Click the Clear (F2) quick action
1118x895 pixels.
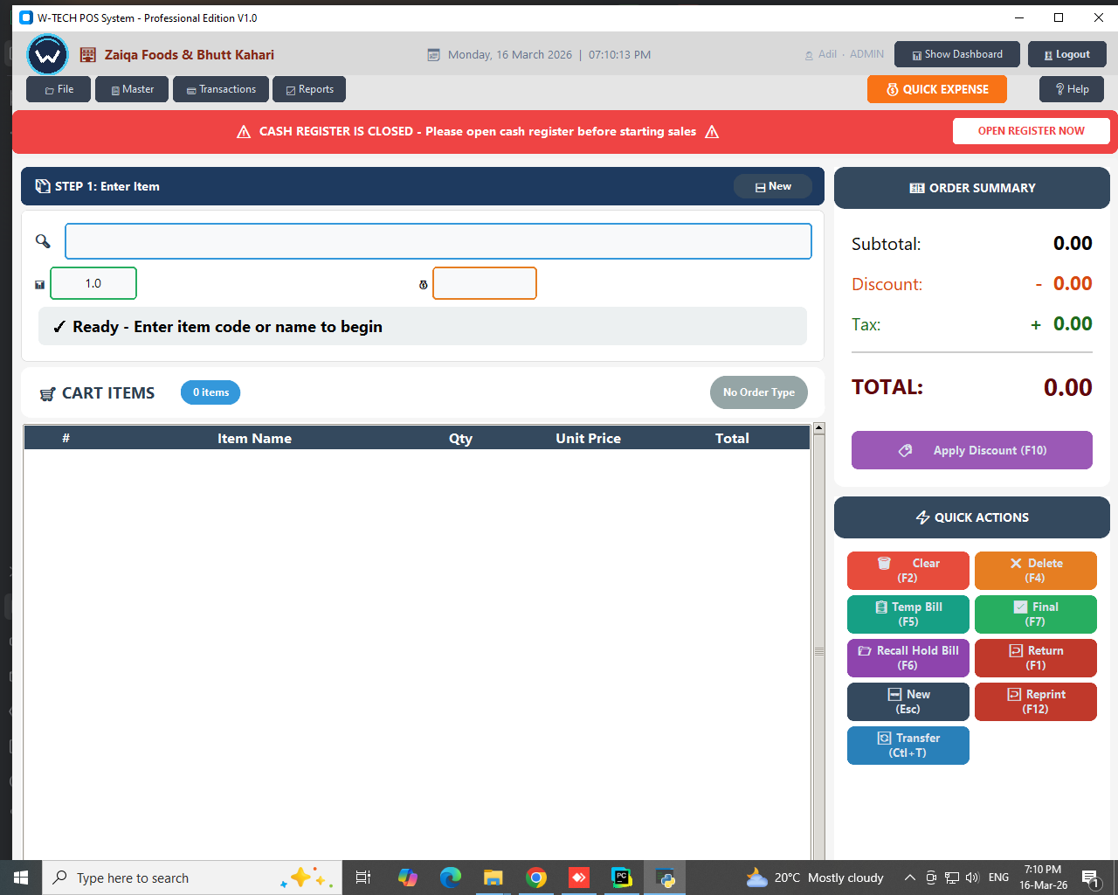pyautogui.click(x=908, y=571)
